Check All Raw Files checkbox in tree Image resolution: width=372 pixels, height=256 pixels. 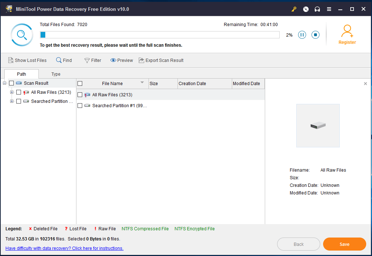point(19,92)
